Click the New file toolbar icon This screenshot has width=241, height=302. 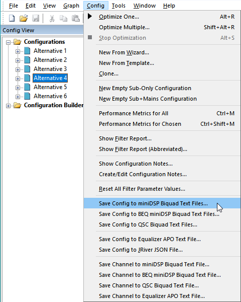[x=12, y=19]
